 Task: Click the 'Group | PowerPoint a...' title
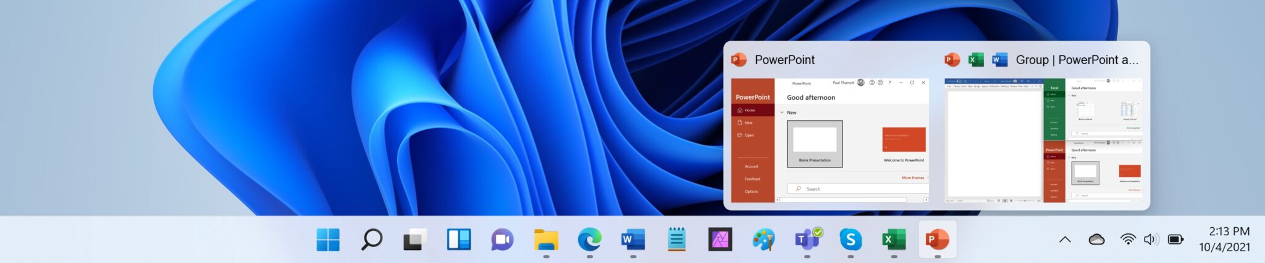click(x=1077, y=60)
